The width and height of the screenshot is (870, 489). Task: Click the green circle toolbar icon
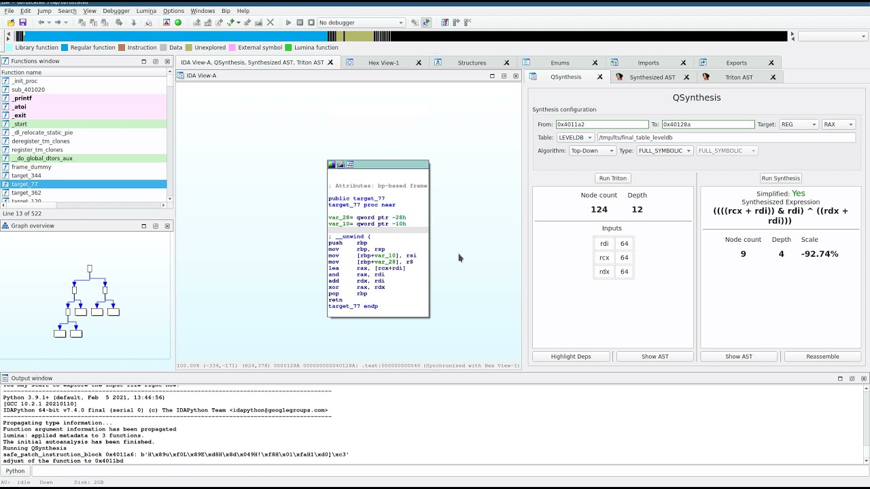click(x=178, y=22)
